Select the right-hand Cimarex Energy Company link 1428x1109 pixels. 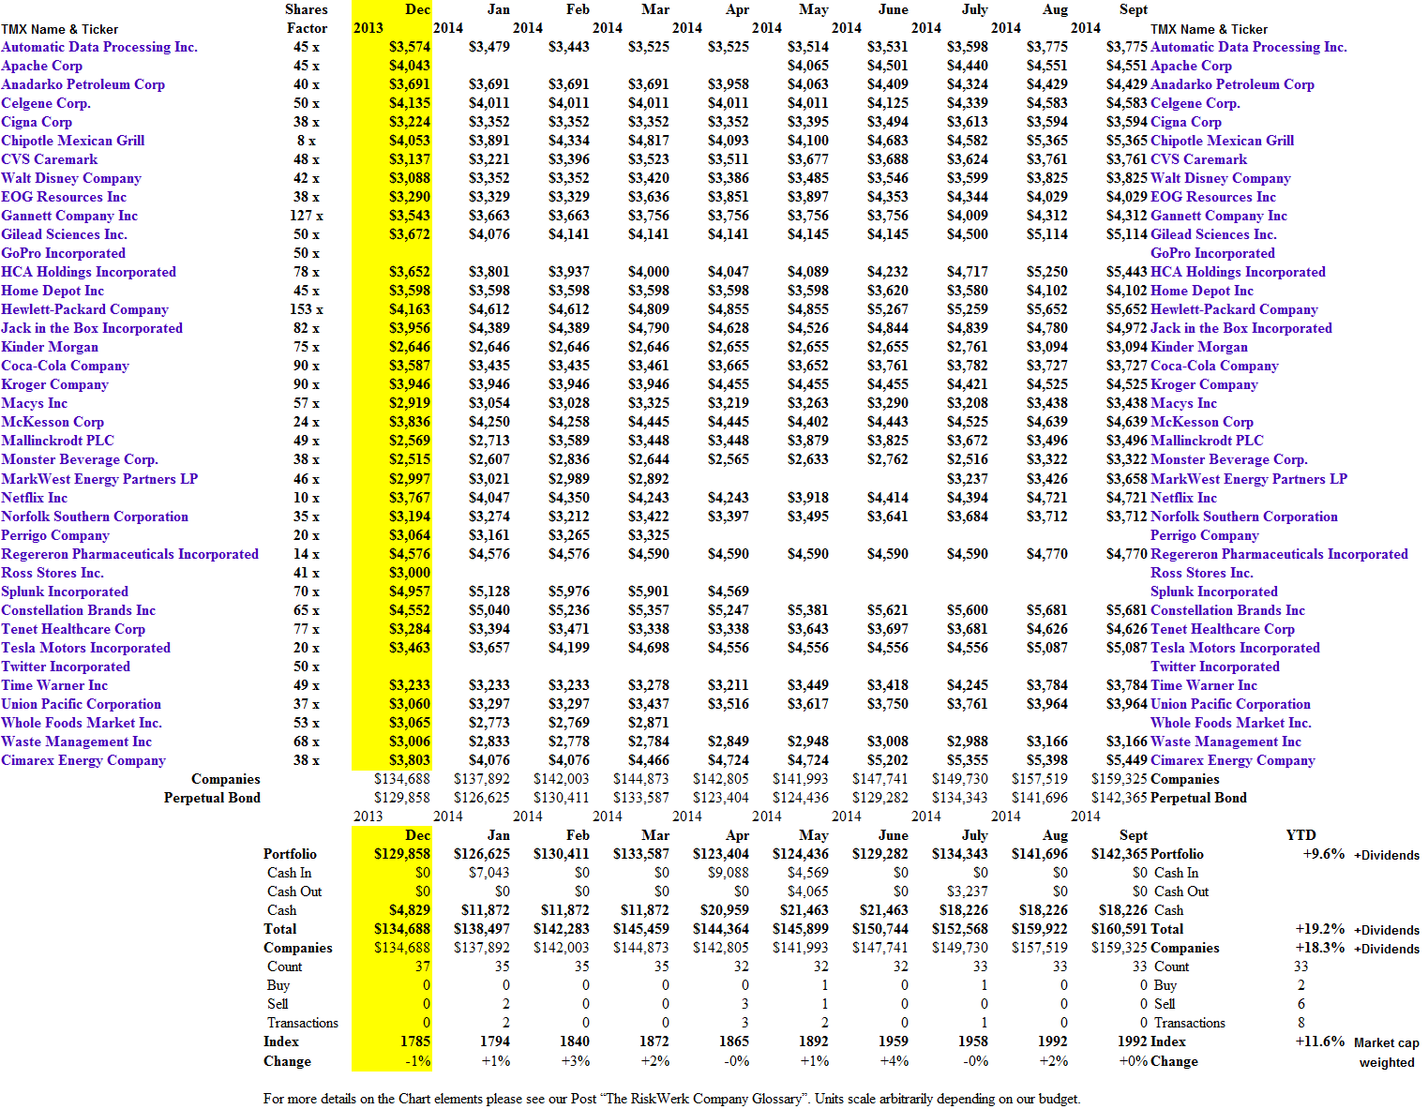click(1232, 760)
